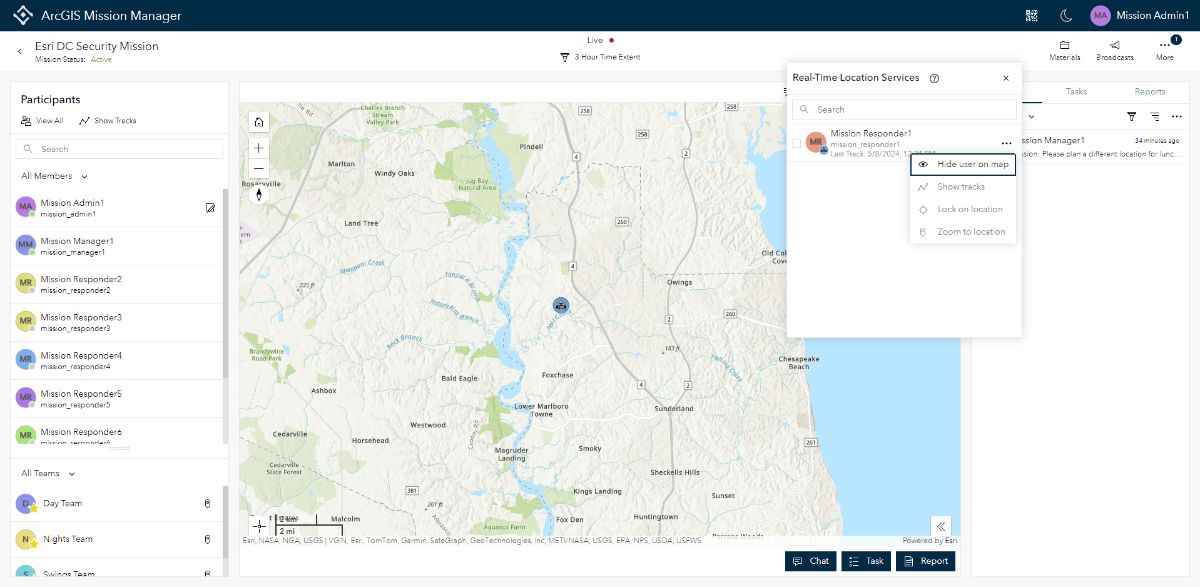Image resolution: width=1200 pixels, height=587 pixels.
Task: Click Show Tracks for participants
Action: [x=108, y=121]
